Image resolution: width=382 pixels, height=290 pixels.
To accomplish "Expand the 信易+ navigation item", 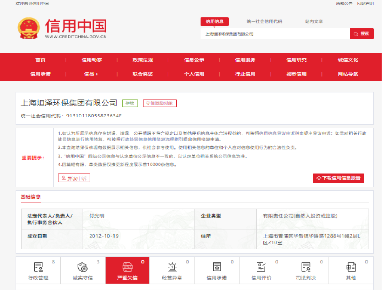I will pos(91,74).
